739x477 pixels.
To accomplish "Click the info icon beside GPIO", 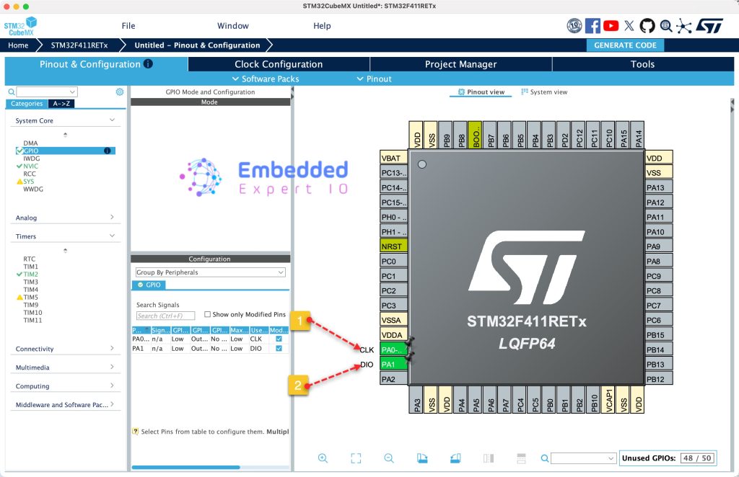I will pyautogui.click(x=107, y=151).
